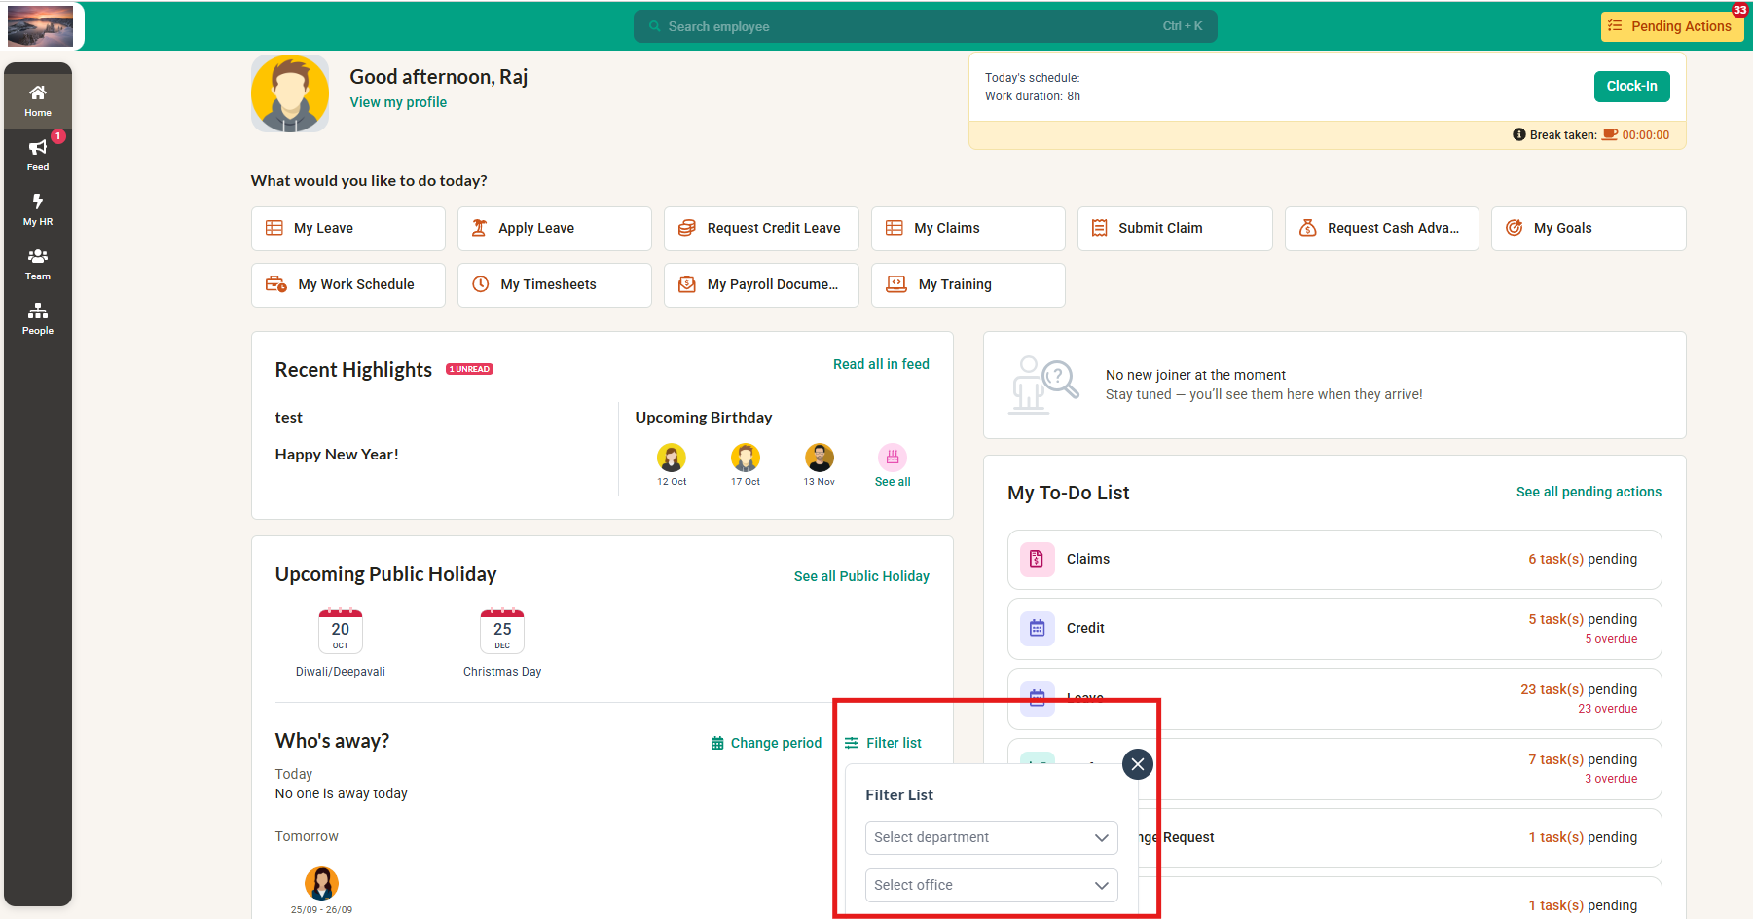This screenshot has width=1753, height=919.
Task: Click the View my profile link
Action: [x=398, y=102]
